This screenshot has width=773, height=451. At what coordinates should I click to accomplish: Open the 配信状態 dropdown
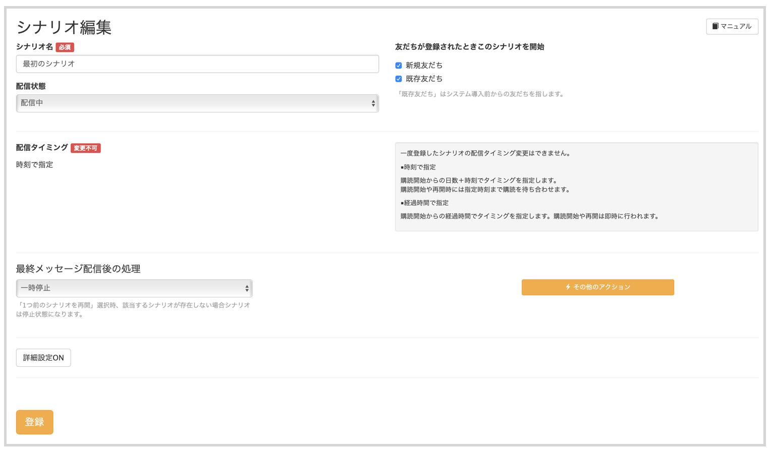[197, 103]
